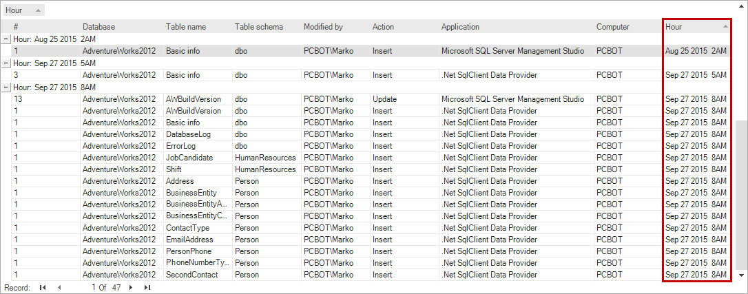Sort by Action column header
The height and width of the screenshot is (294, 748).
coord(383,27)
